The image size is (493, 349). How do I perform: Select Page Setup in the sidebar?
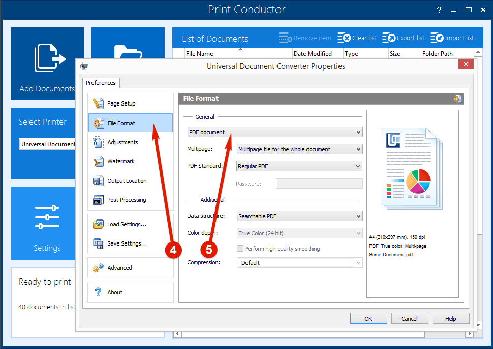[x=122, y=103]
